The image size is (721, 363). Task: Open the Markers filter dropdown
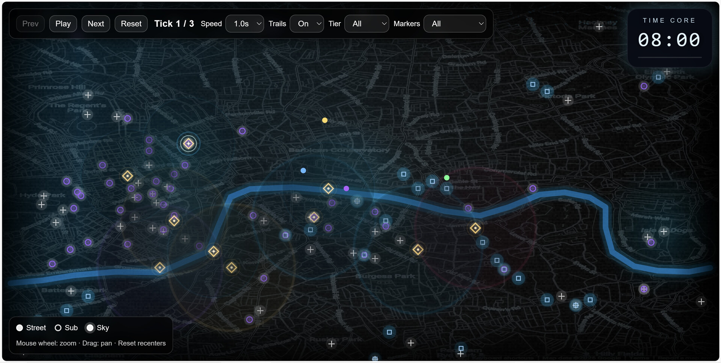(455, 23)
